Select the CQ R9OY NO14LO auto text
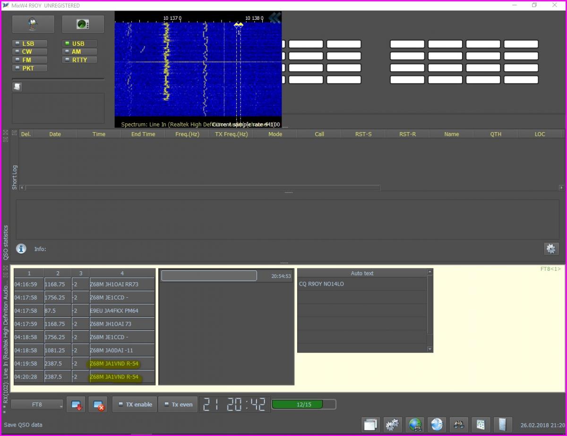 pyautogui.click(x=321, y=284)
